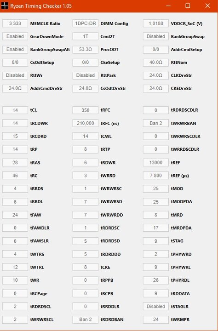Select the GearDownMode Enabled field
The height and width of the screenshot is (331, 218).
[x=15, y=36]
